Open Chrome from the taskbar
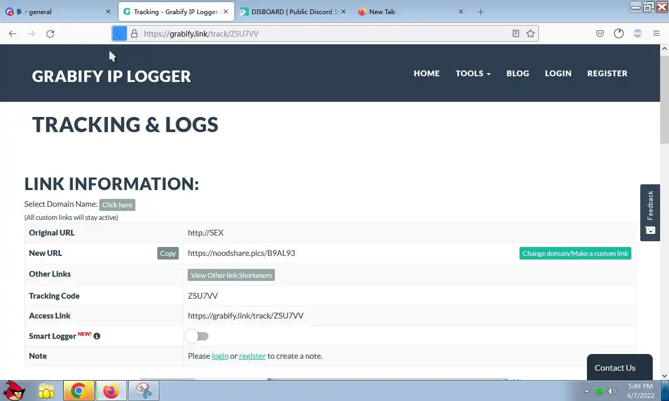This screenshot has width=669, height=401. click(x=79, y=391)
